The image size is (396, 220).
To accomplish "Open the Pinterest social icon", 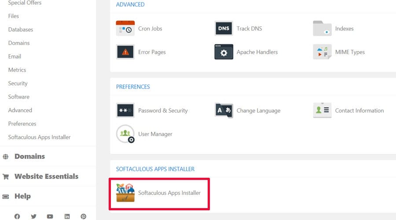I will 83,216.
